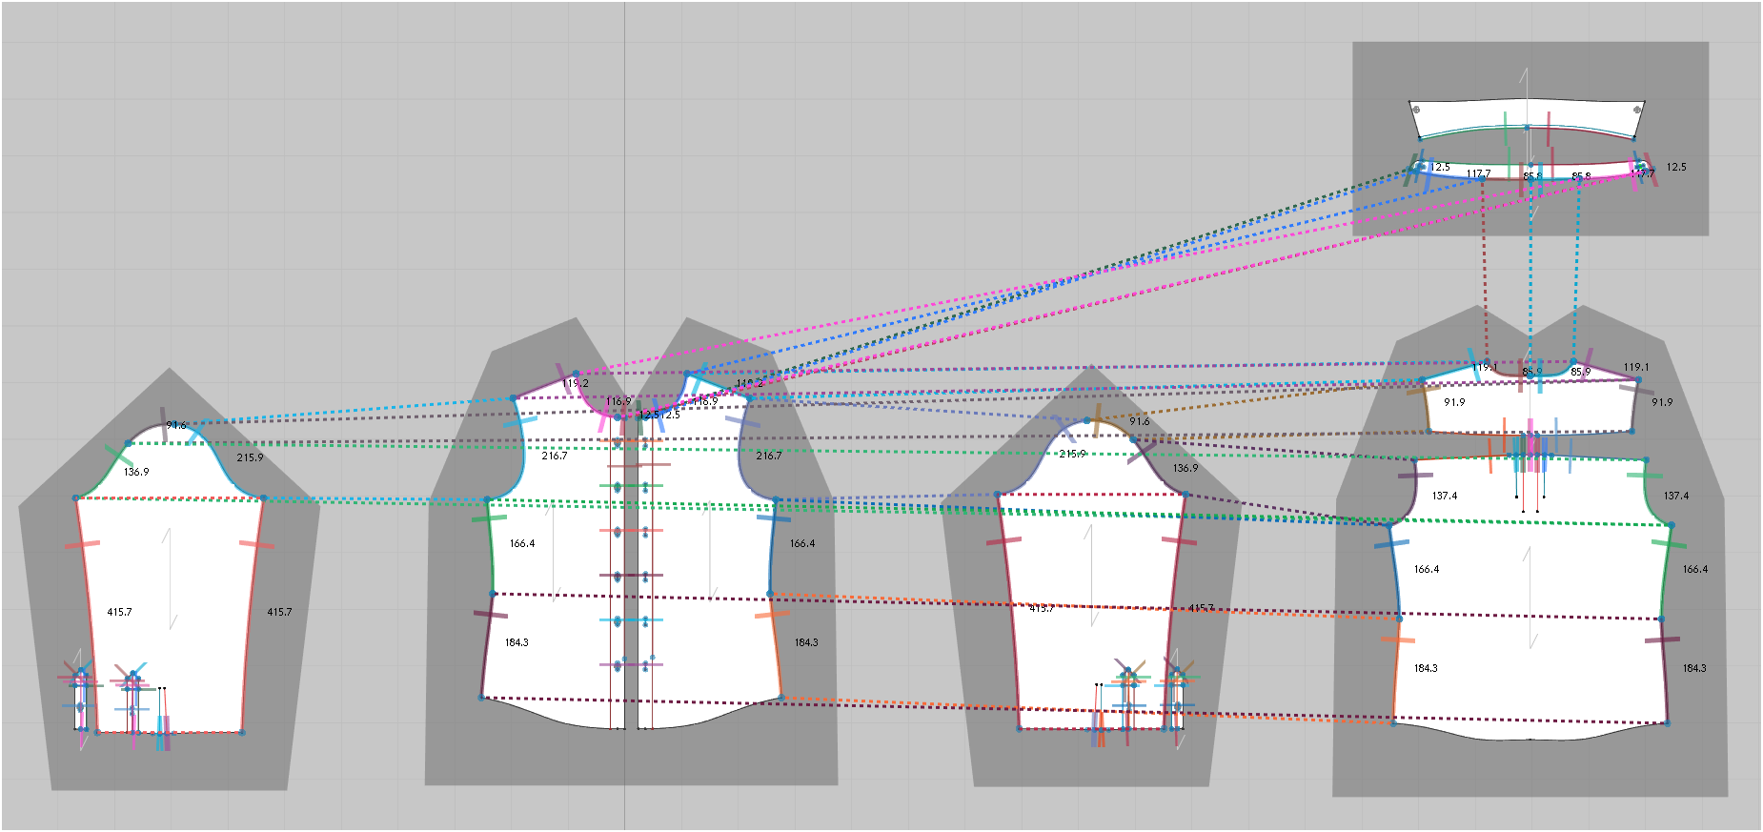
Task: Click orange notch on right front panel's side seam
Action: click(771, 615)
